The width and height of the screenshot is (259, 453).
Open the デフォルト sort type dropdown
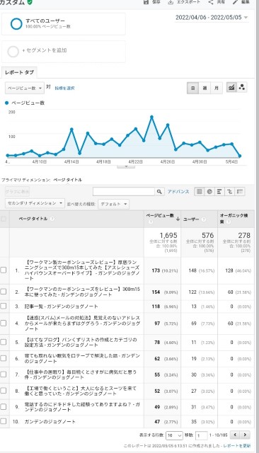coord(114,204)
